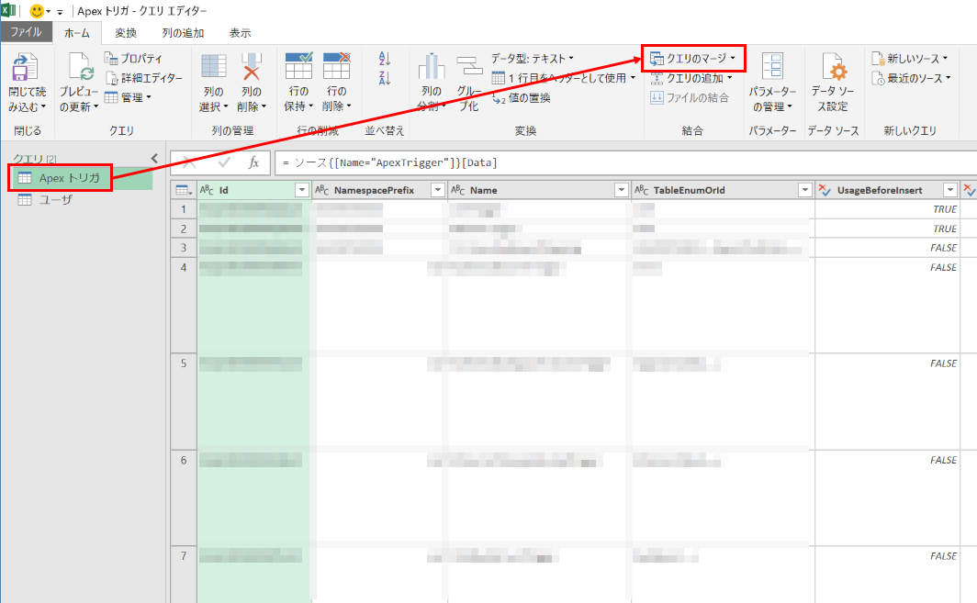Open the UsageBeforeInsert column filter dropdown
This screenshot has width=977, height=603.
950,190
